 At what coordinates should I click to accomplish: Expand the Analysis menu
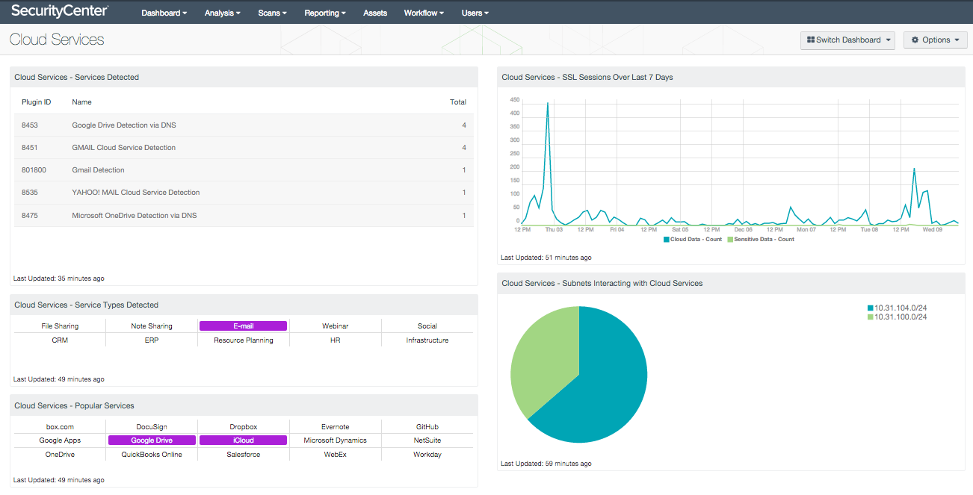[x=222, y=13]
